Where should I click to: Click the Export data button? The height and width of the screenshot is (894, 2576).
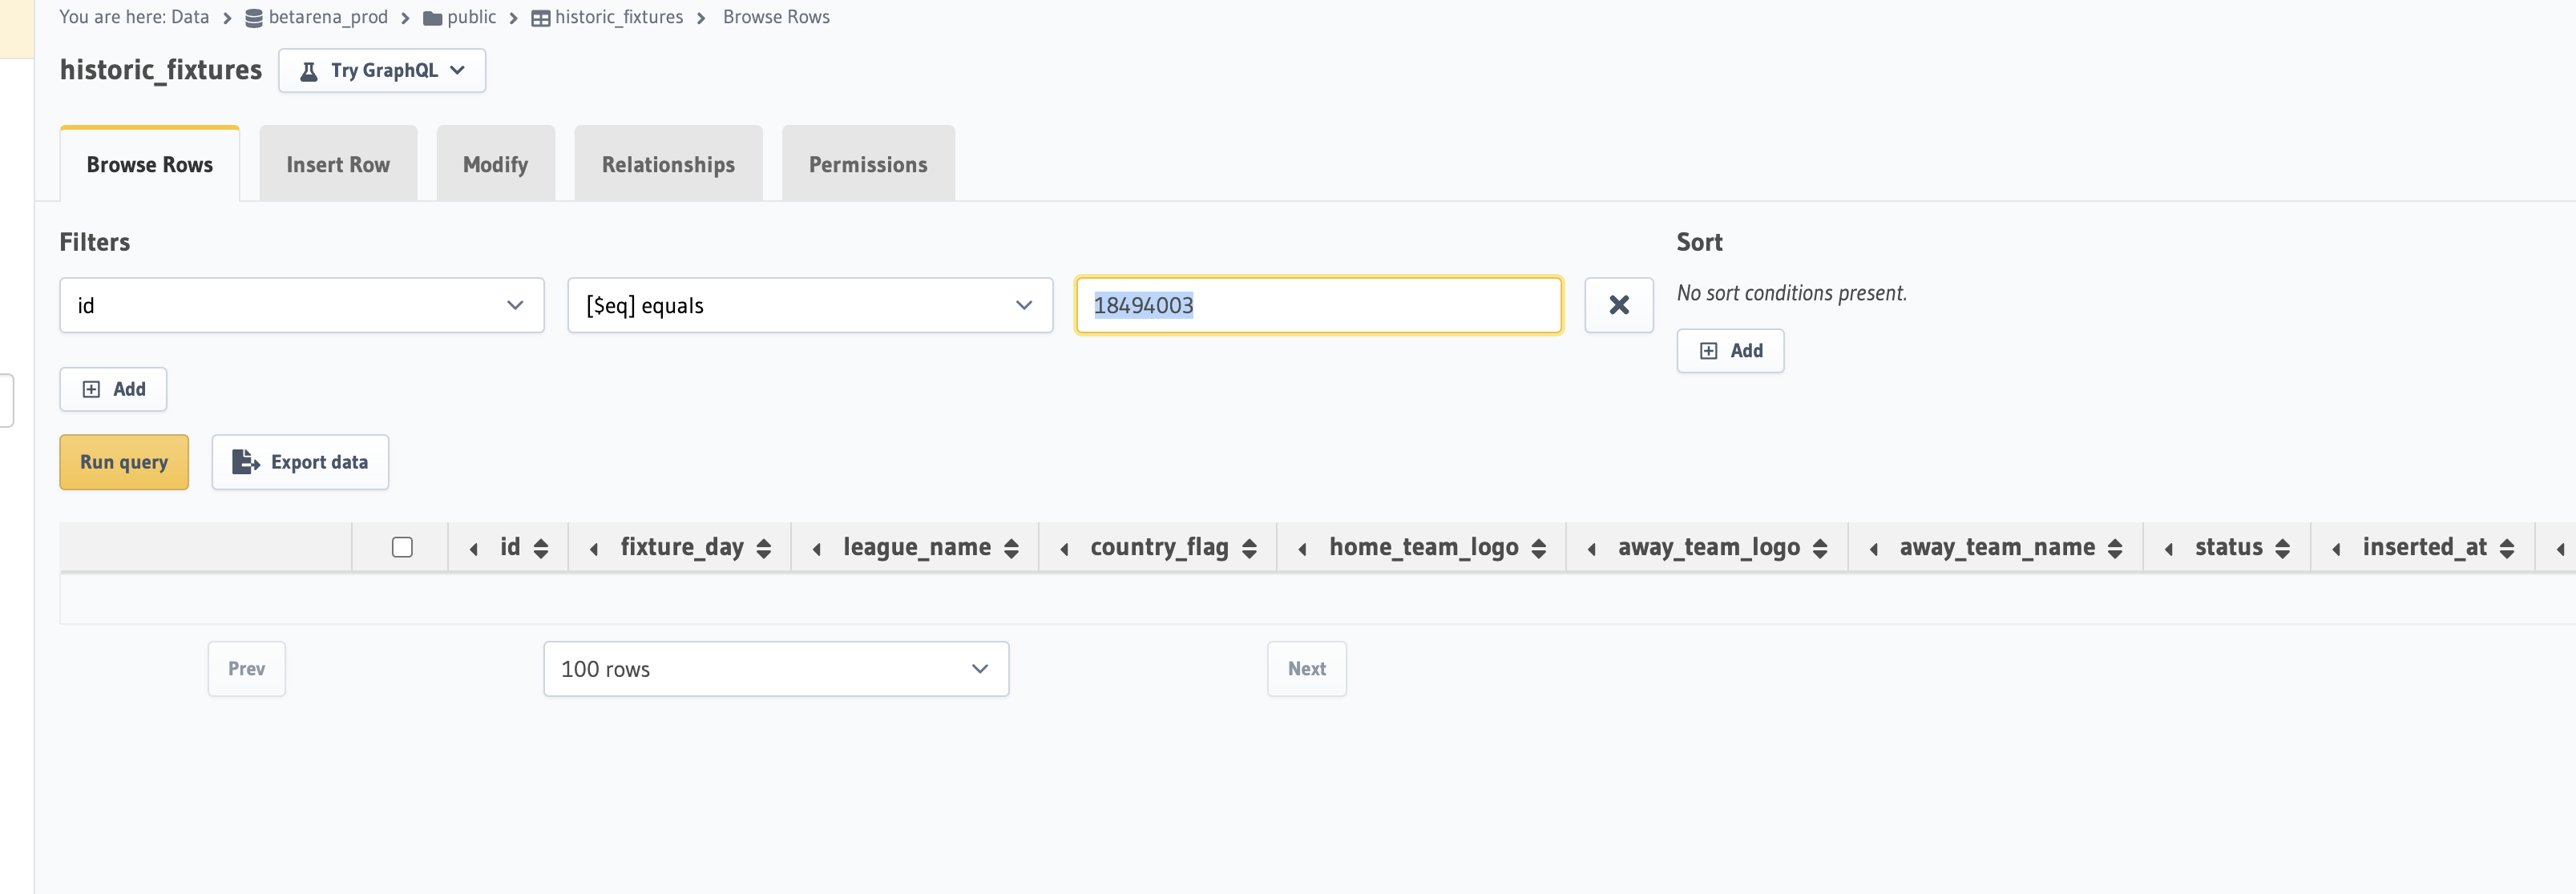tap(300, 462)
